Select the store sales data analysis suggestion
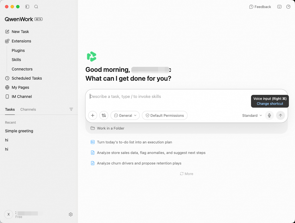Viewport: 295px width, 223px height. tap(151, 153)
